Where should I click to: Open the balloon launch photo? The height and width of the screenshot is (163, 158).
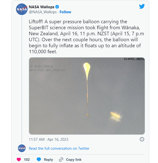click(x=87, y=96)
